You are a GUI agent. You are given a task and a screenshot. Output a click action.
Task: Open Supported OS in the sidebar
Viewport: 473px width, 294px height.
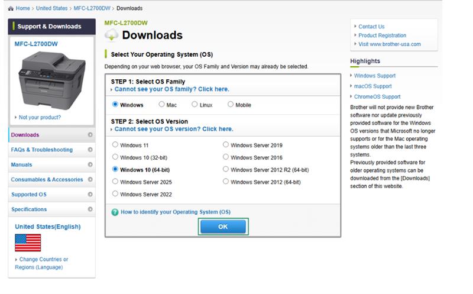point(52,195)
